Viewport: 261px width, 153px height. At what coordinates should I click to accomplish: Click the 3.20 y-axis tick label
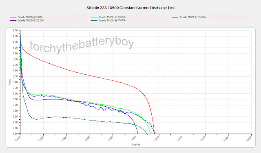[x=15, y=94]
